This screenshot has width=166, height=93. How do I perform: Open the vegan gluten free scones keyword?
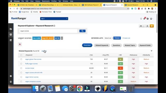click(33, 59)
